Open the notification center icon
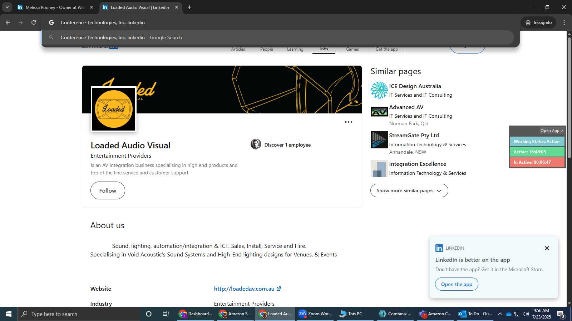This screenshot has width=572, height=321. 561,314
